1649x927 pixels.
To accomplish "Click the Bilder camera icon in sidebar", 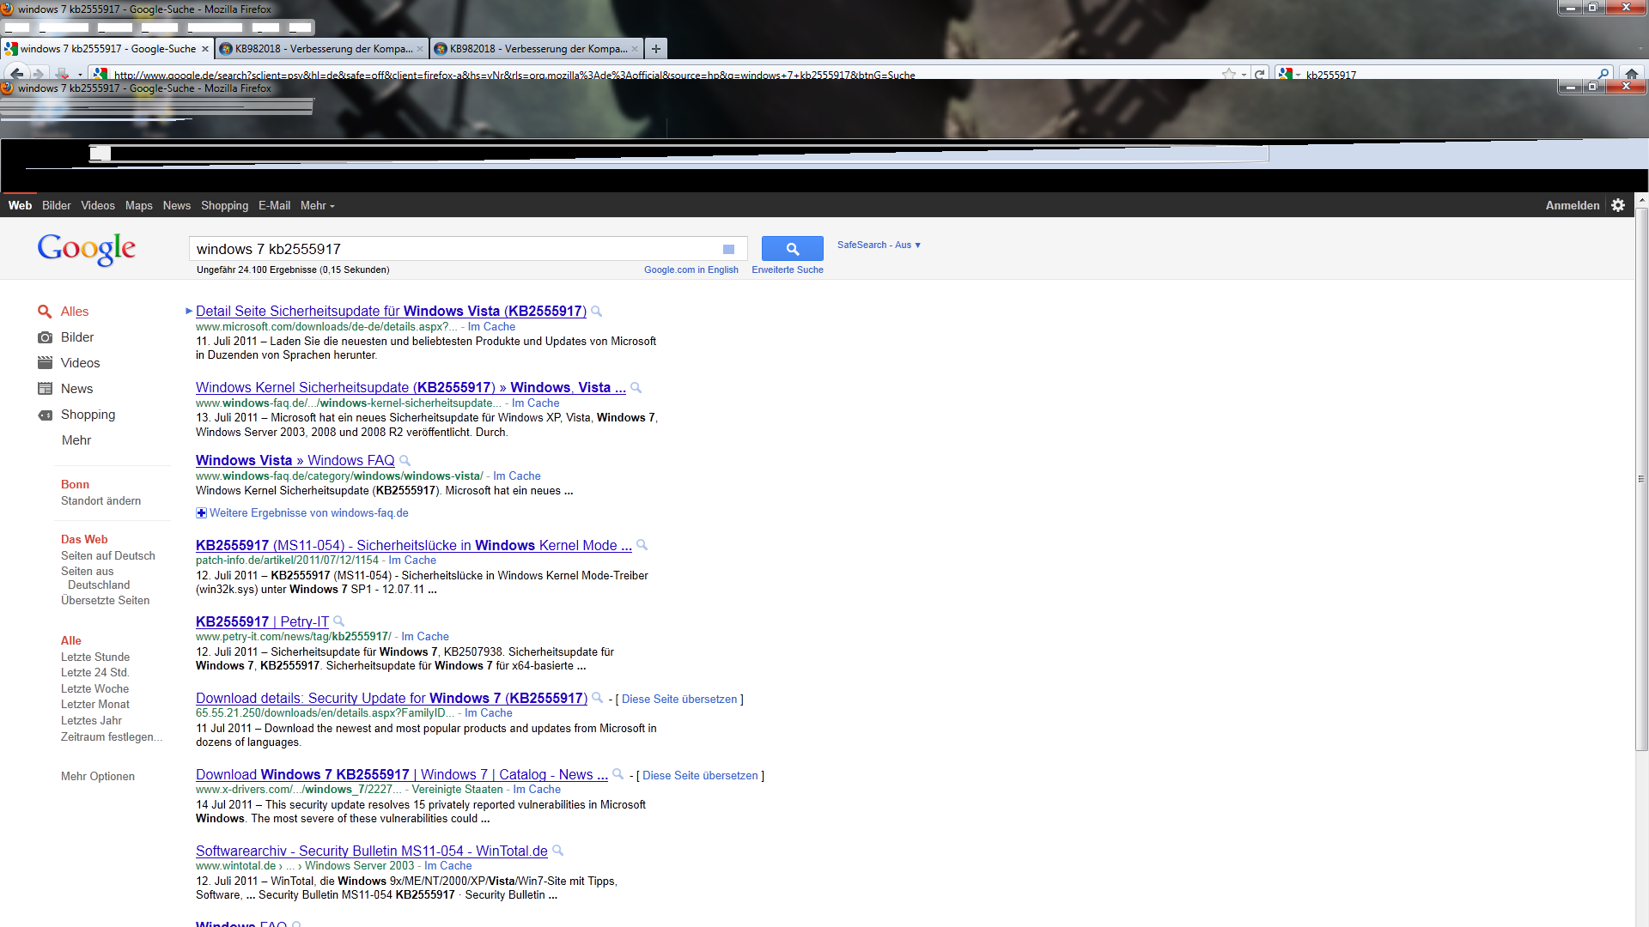I will (x=45, y=337).
